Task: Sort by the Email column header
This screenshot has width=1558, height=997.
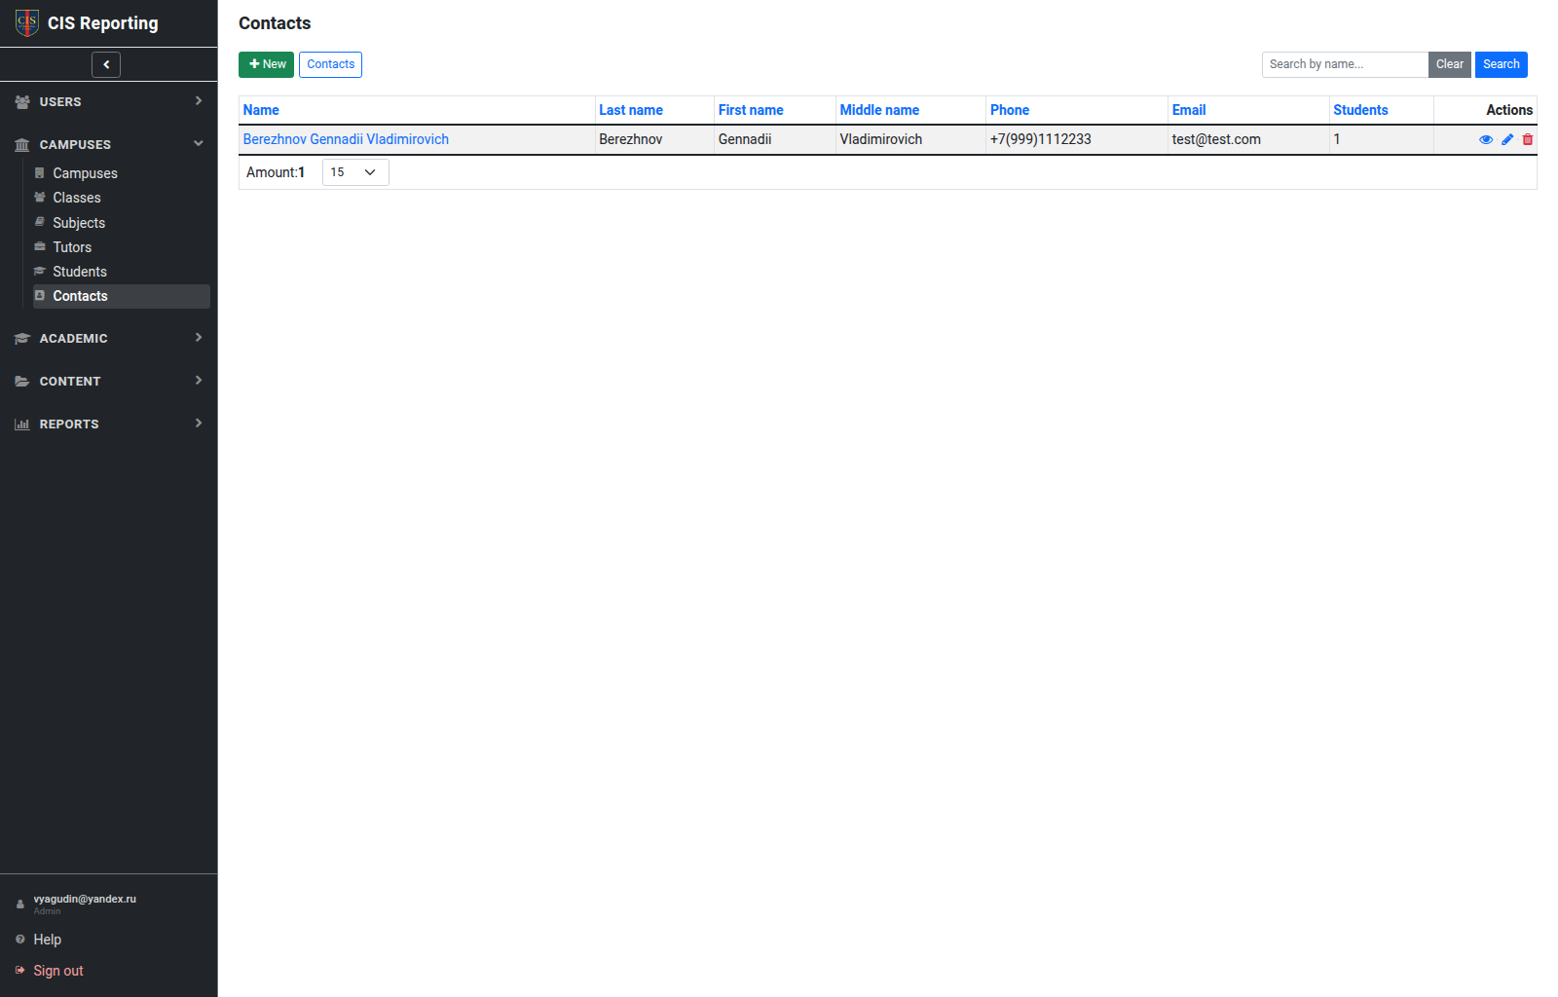Action: (1189, 110)
